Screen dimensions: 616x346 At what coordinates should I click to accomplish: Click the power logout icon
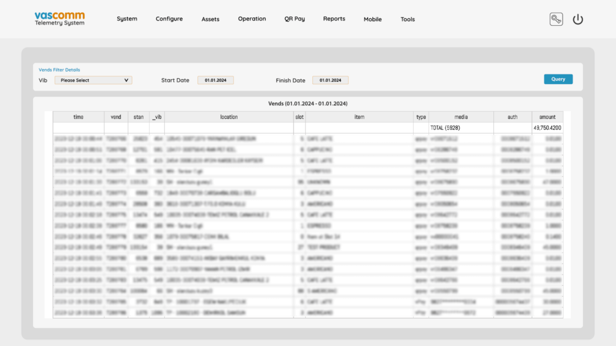point(577,19)
